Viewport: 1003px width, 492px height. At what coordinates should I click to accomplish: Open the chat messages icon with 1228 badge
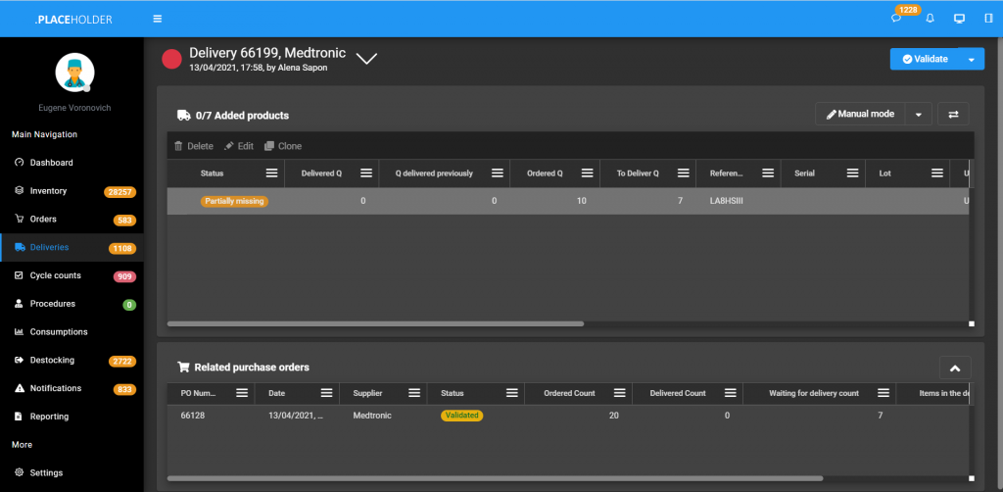tap(896, 19)
